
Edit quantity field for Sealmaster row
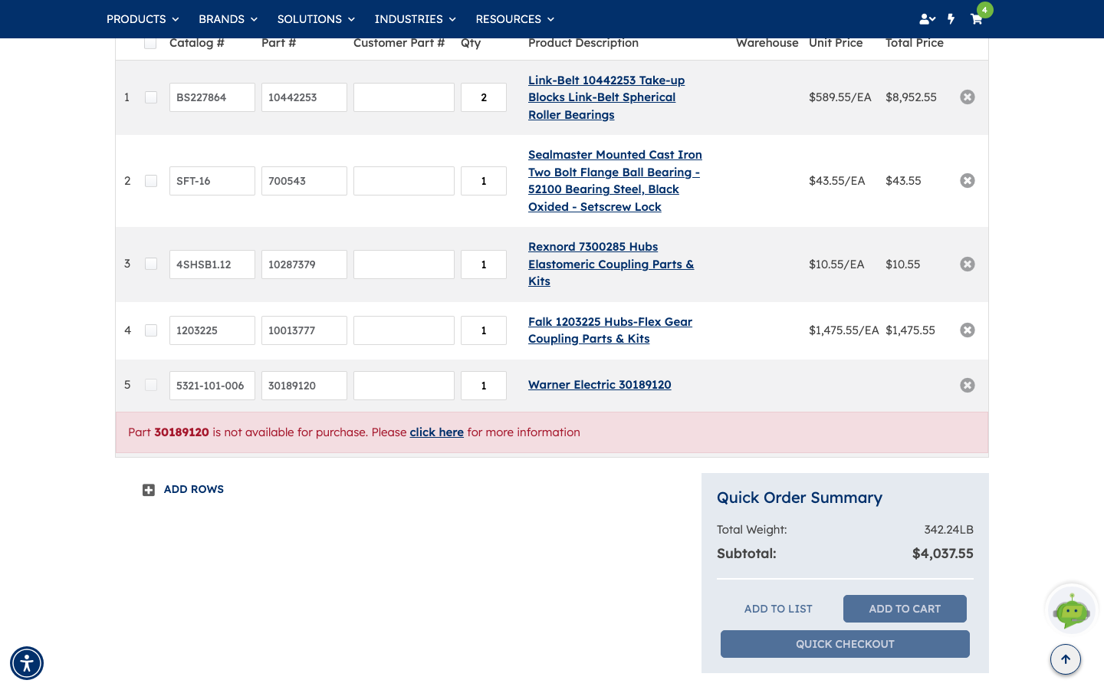point(484,181)
